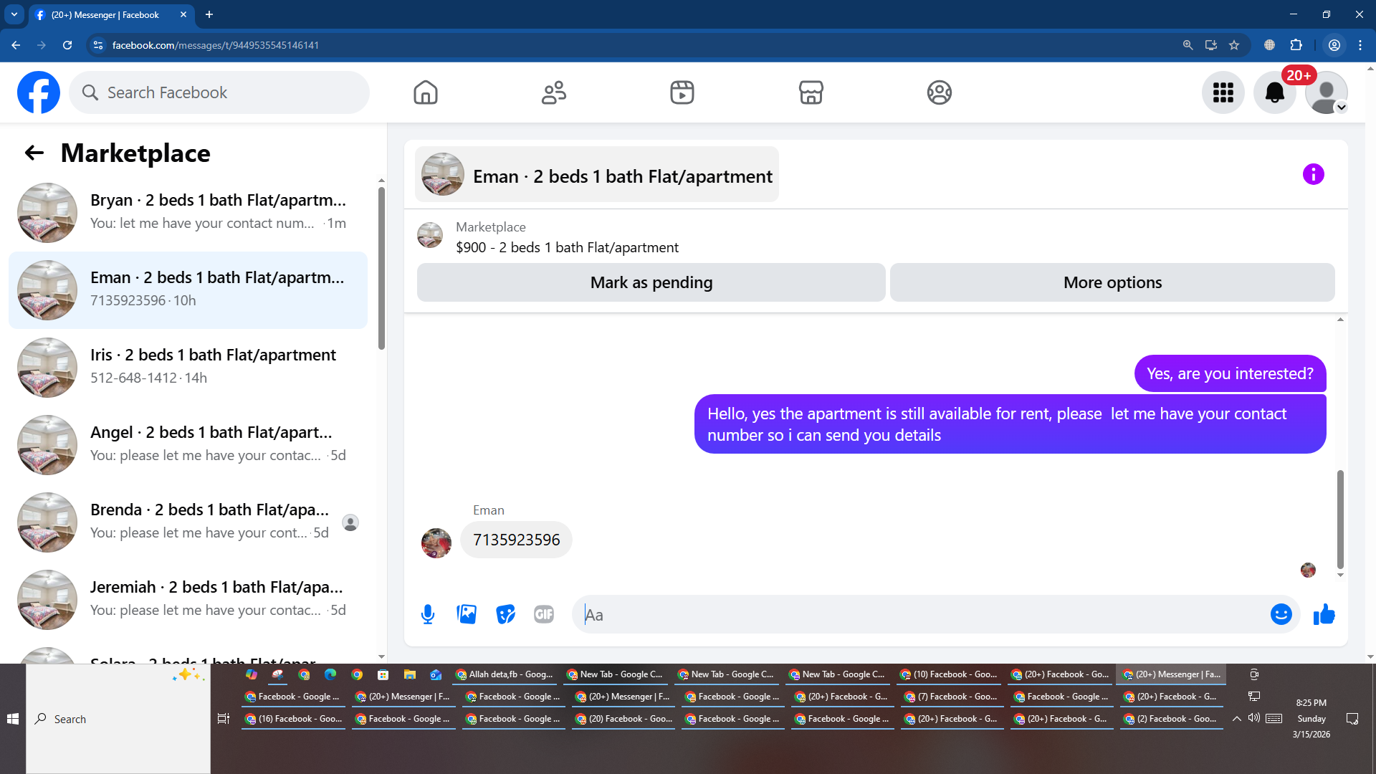Reload the page in Chrome
The height and width of the screenshot is (774, 1376).
pos(67,45)
